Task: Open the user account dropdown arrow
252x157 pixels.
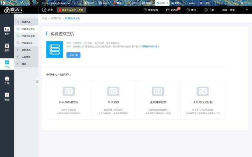Action: (x=247, y=10)
